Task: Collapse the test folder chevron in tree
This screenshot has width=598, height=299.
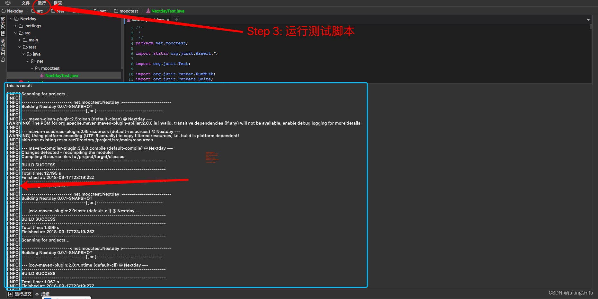Action: 20,47
